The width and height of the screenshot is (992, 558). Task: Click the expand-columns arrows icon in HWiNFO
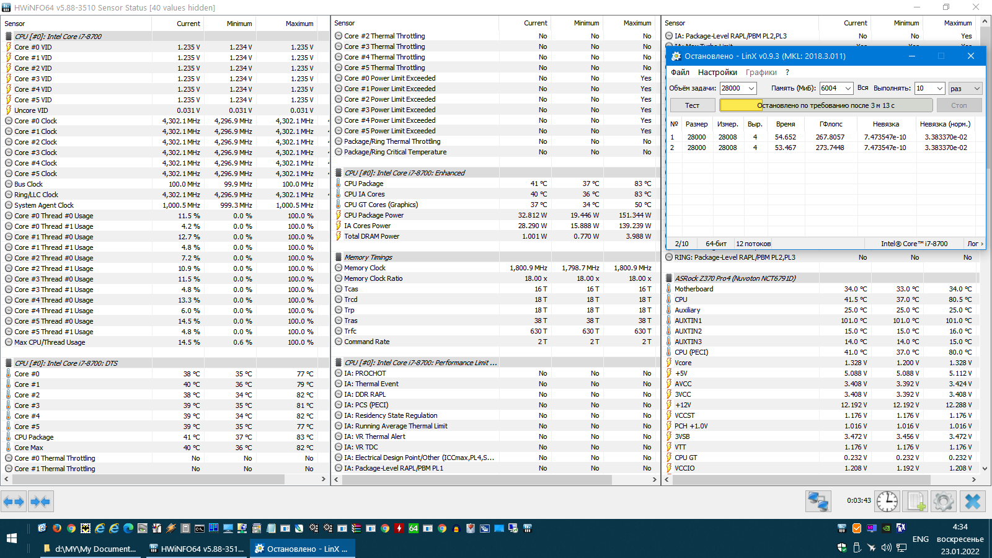14,501
